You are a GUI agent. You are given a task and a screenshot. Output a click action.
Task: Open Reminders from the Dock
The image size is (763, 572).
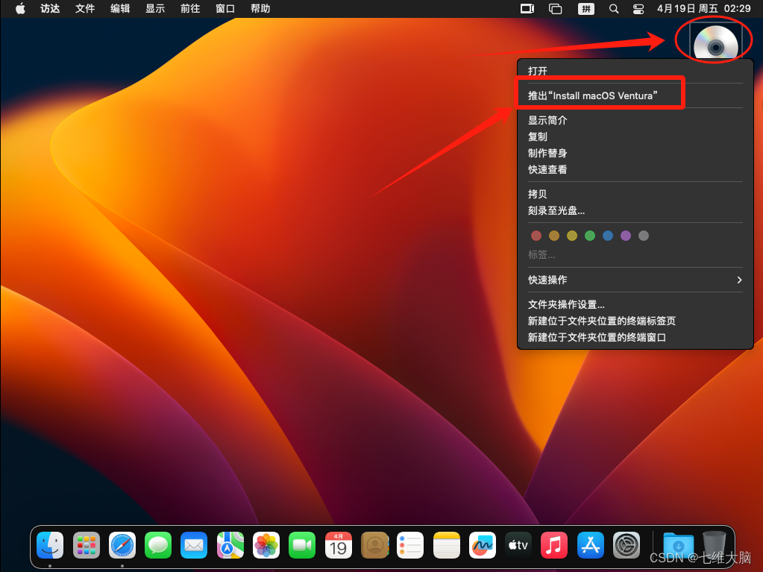(x=410, y=545)
